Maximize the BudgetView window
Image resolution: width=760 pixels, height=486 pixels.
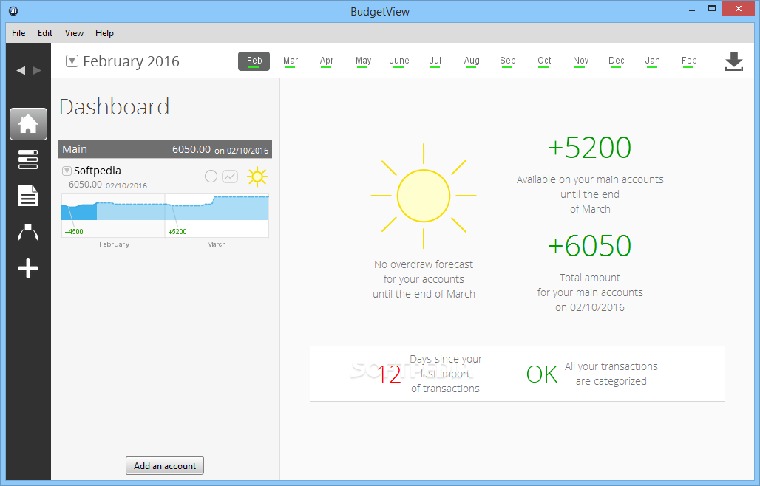(x=711, y=8)
